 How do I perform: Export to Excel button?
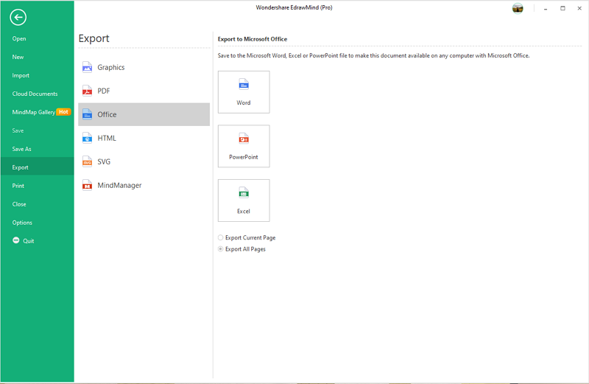pos(244,200)
